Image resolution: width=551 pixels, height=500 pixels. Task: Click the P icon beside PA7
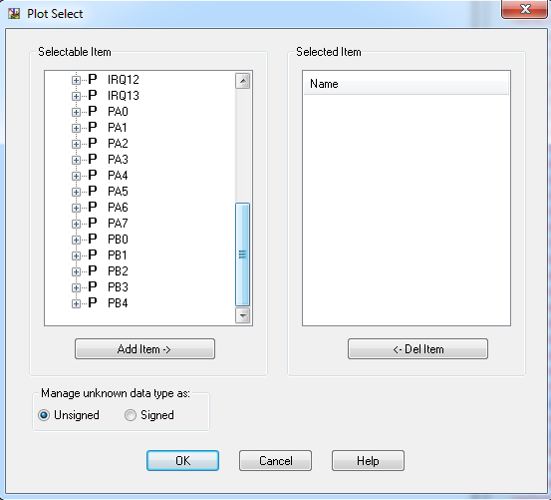tap(93, 224)
